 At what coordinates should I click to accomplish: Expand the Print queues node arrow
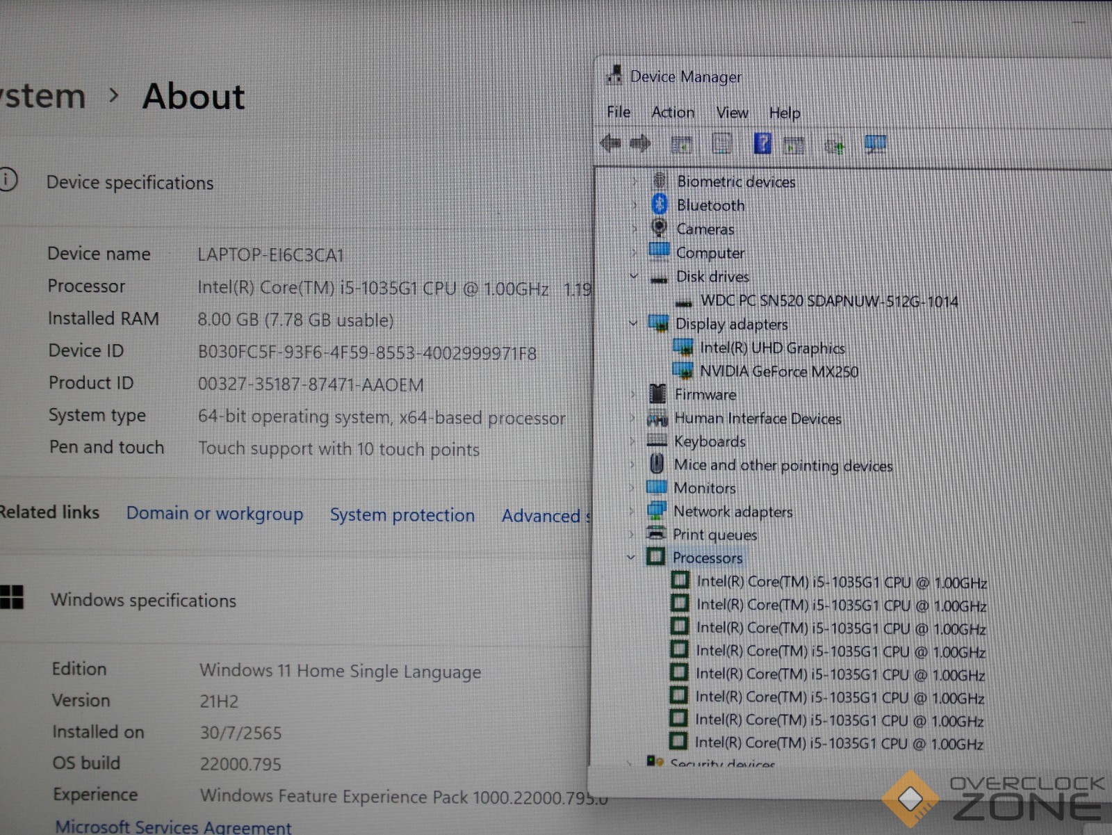[631, 535]
